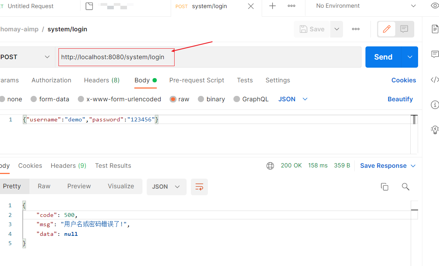Switch to the Authorization tab
This screenshot has height=266, width=439.
tap(51, 80)
